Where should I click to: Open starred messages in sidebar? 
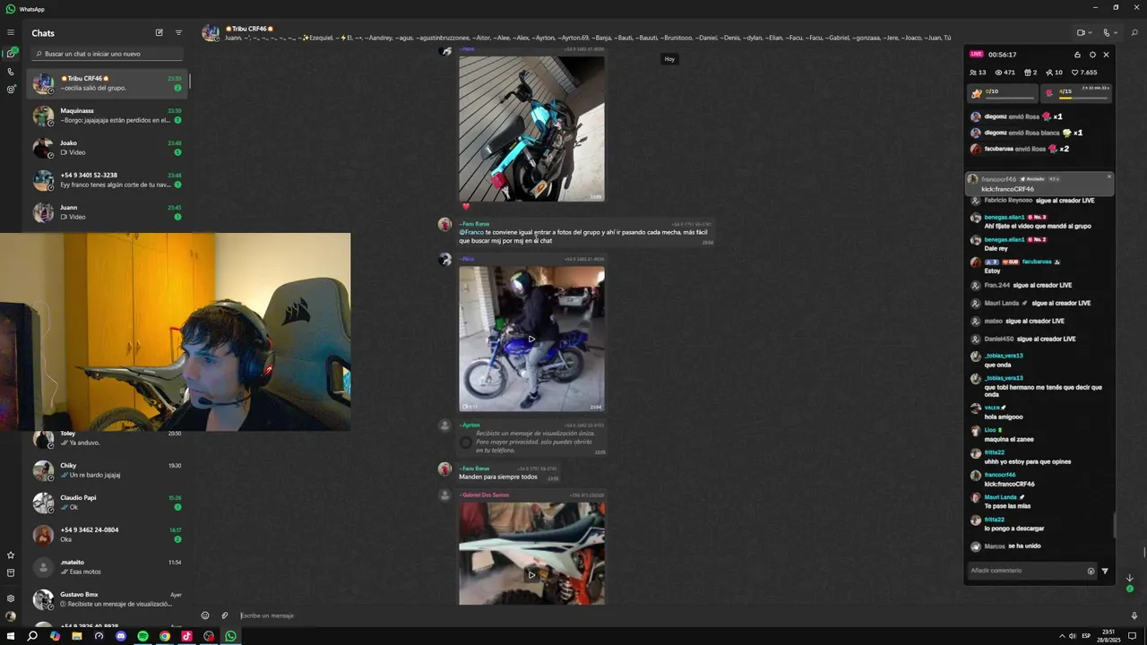[x=11, y=555]
